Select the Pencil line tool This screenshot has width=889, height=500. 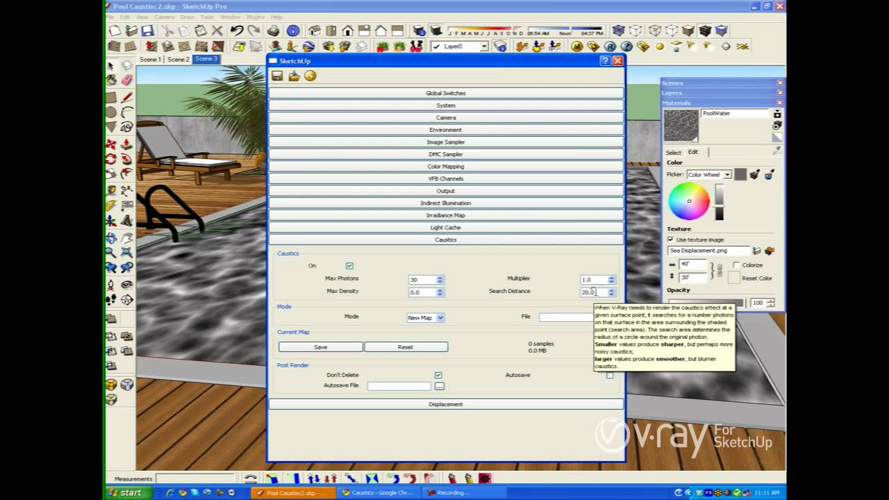point(126,97)
